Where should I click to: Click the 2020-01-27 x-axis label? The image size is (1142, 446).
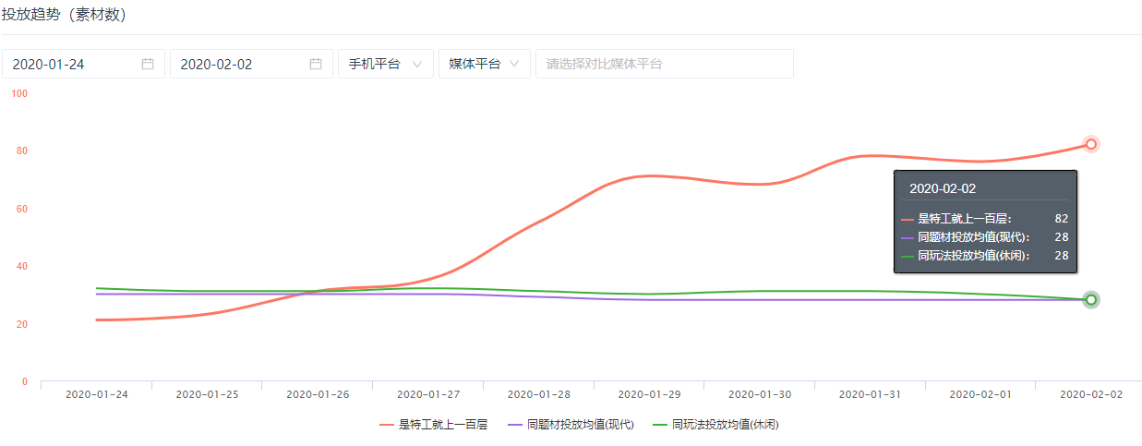click(x=427, y=394)
